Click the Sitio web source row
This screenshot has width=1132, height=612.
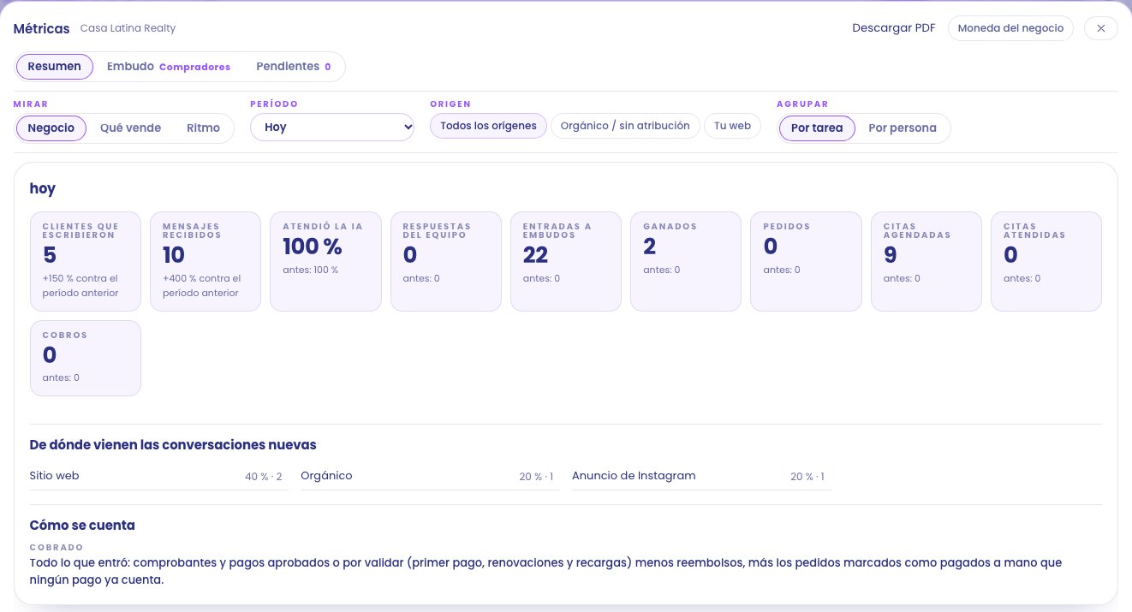click(x=158, y=476)
